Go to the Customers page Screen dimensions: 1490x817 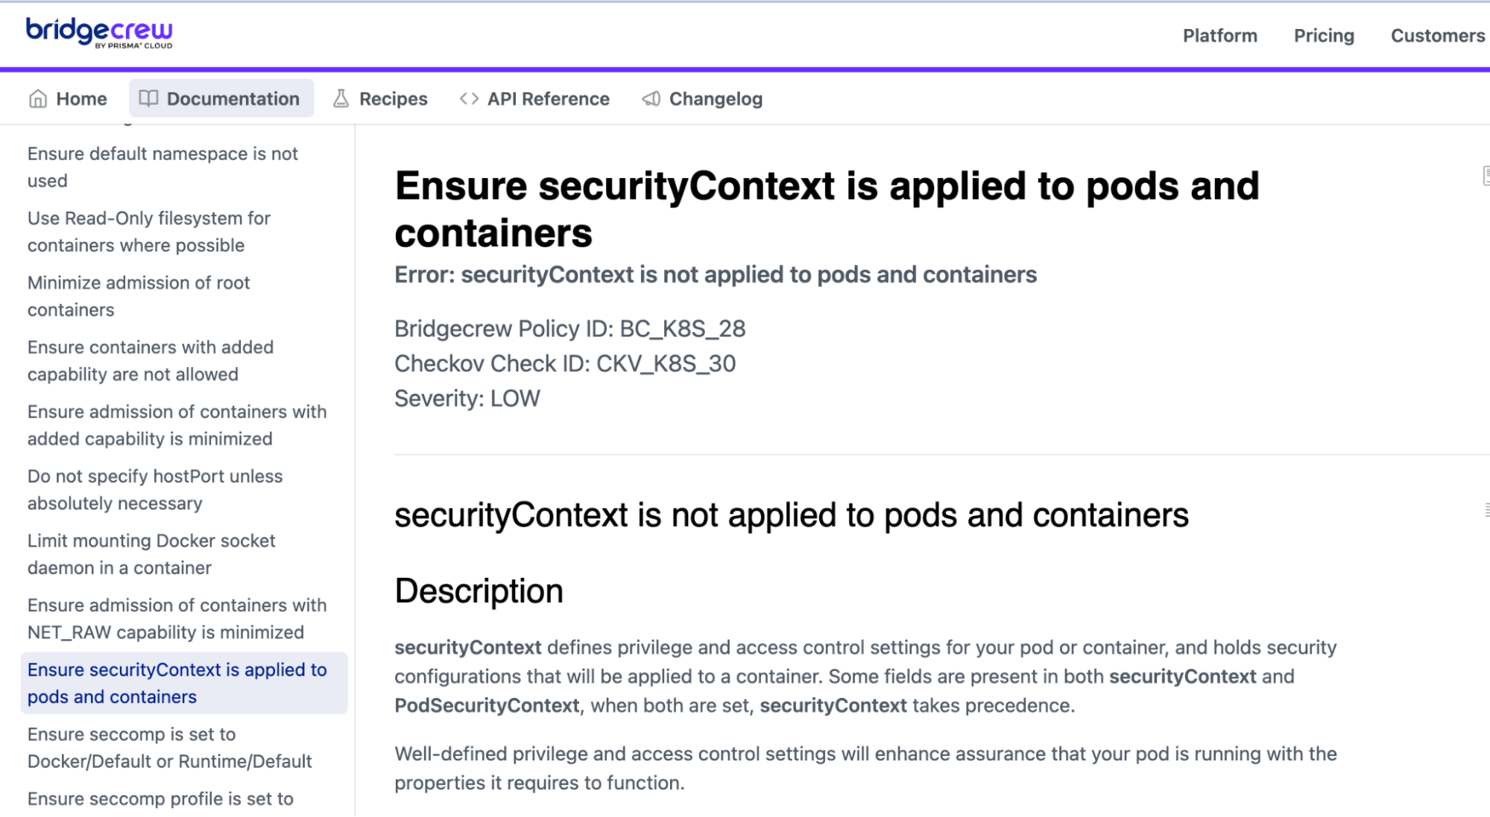tap(1438, 36)
